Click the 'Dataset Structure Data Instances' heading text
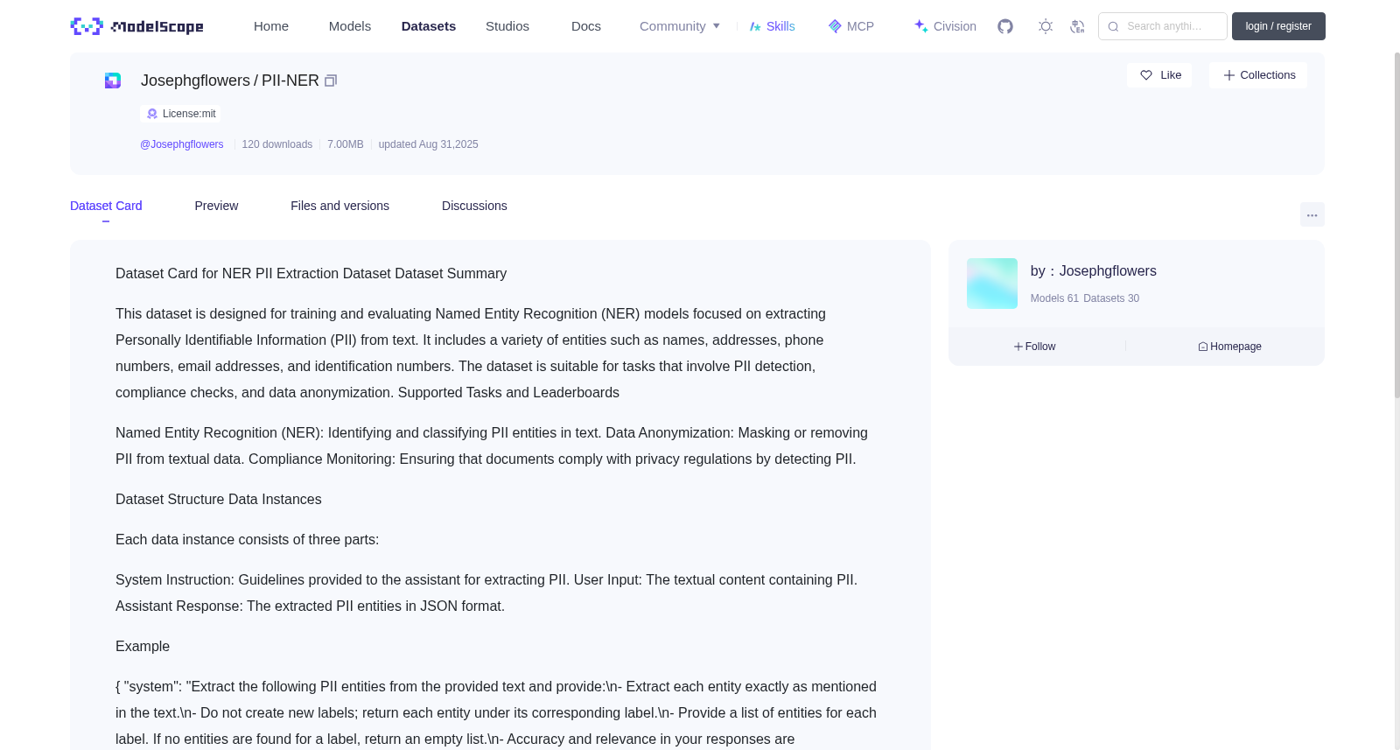Image resolution: width=1400 pixels, height=750 pixels. tap(219, 500)
